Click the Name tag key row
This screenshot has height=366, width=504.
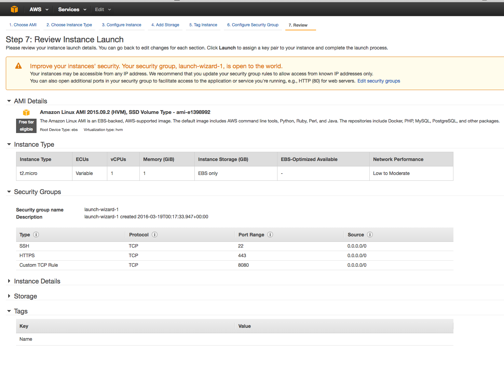pyautogui.click(x=235, y=339)
